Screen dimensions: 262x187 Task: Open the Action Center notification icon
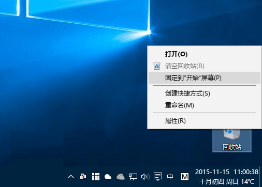(x=158, y=177)
